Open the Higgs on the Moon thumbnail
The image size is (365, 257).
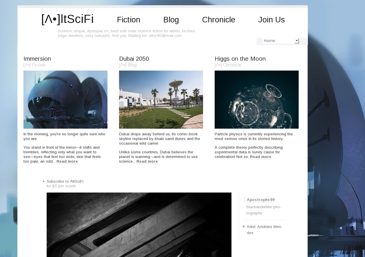(257, 100)
